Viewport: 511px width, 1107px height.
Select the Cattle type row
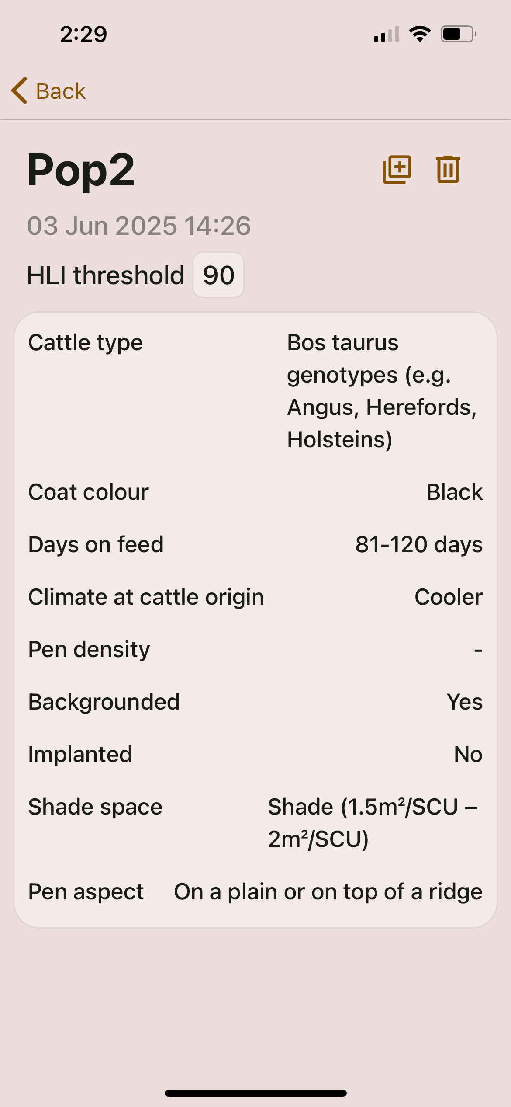(255, 390)
